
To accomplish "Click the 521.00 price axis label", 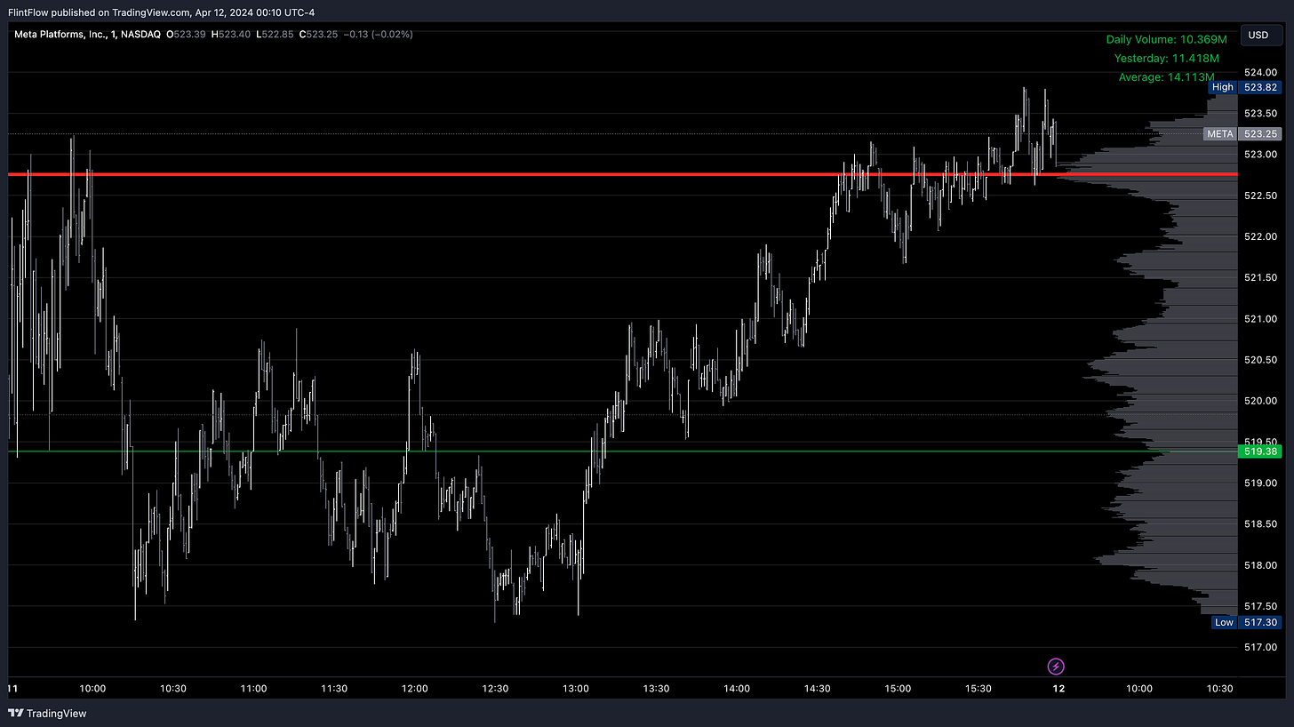I will (1258, 319).
